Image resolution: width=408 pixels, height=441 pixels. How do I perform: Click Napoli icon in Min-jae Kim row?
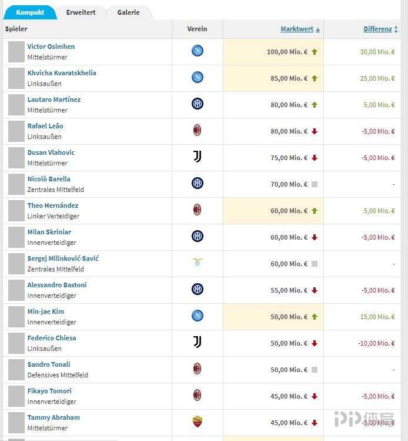(197, 316)
